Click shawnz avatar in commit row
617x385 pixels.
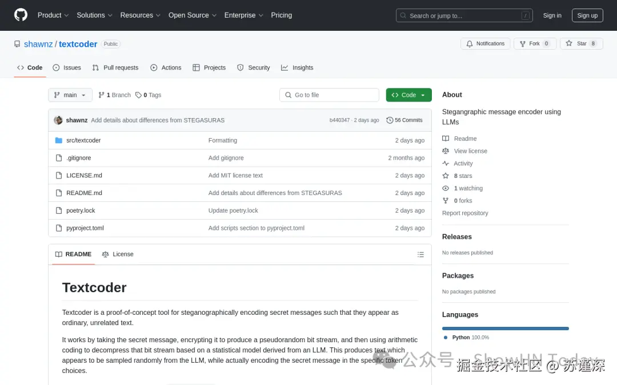(58, 120)
